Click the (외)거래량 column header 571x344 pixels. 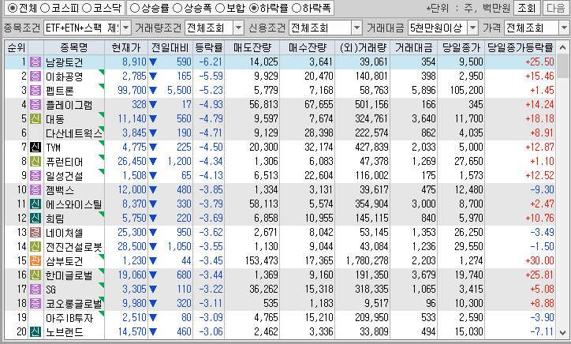[x=362, y=48]
